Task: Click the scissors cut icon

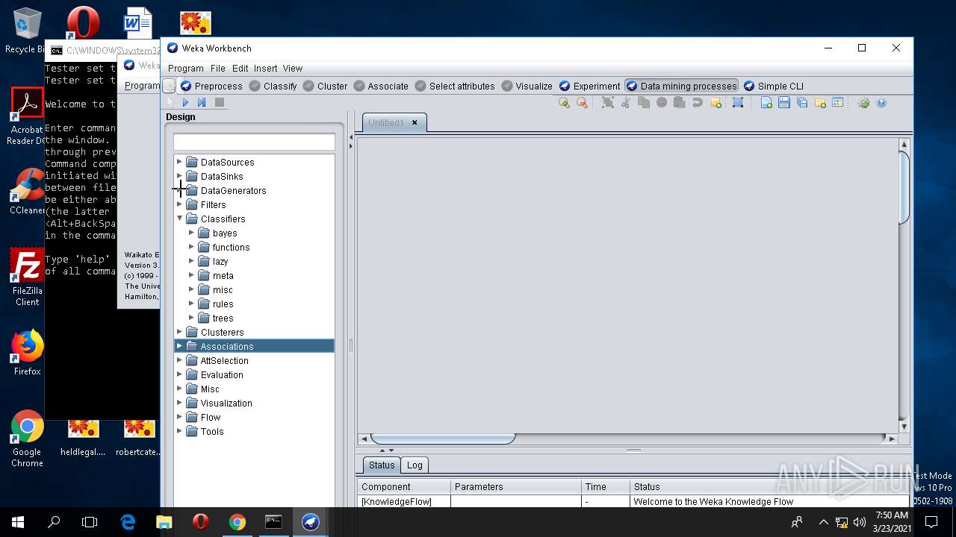Action: click(x=626, y=103)
